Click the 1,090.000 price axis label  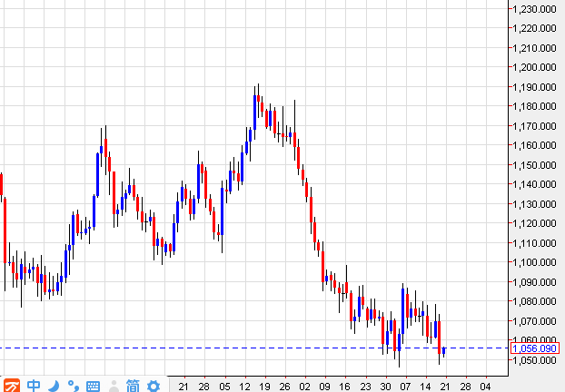(x=534, y=282)
